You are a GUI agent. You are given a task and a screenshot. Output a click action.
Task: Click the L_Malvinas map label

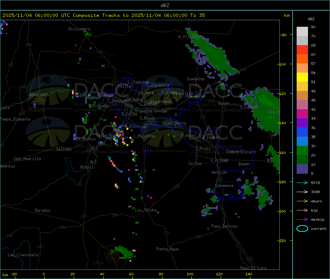click(144, 136)
